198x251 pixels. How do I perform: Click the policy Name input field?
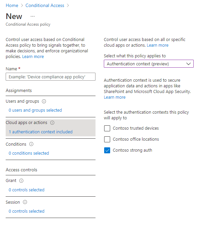pyautogui.click(x=51, y=77)
